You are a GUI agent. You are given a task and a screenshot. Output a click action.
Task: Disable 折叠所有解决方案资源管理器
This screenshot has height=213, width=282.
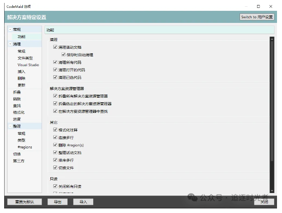pos(55,96)
